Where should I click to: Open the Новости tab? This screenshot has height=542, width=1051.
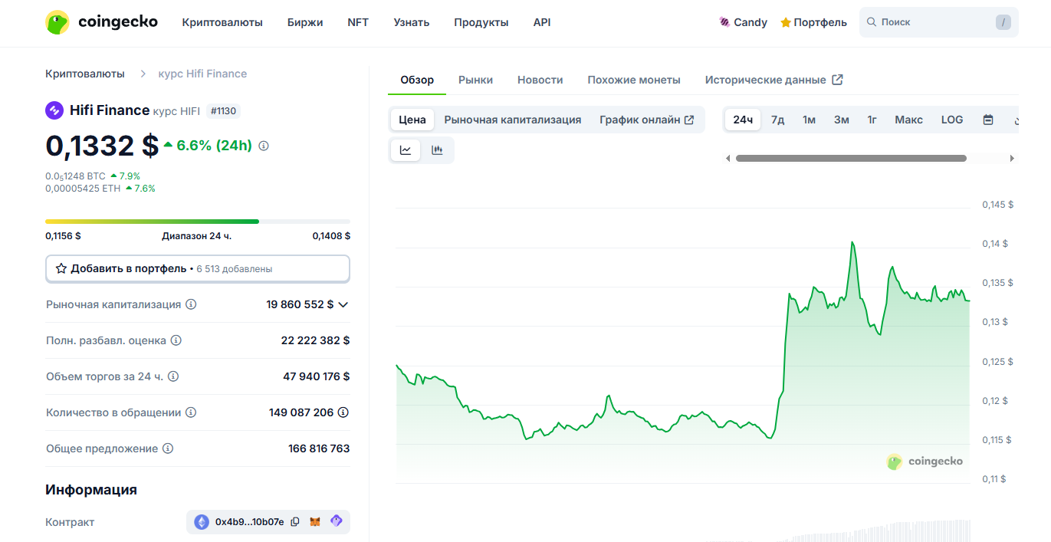pyautogui.click(x=540, y=80)
